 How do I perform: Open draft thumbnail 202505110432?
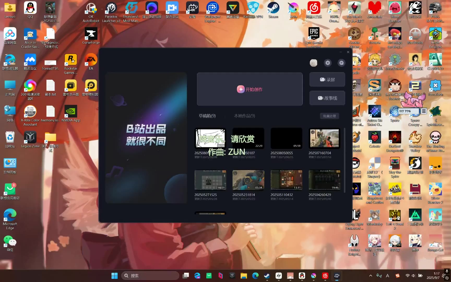coord(286,180)
